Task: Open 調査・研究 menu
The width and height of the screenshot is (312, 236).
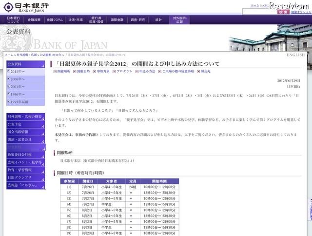Action: tap(137, 20)
